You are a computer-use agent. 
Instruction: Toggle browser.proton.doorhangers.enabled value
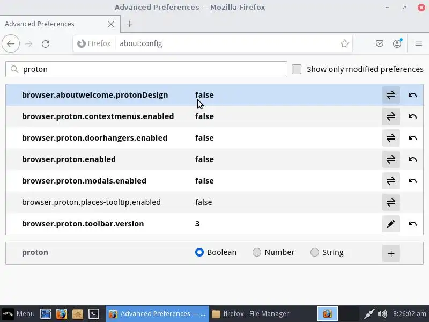[391, 138]
